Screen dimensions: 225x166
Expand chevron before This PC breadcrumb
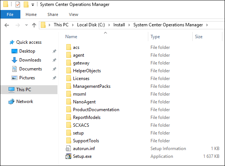(50, 25)
